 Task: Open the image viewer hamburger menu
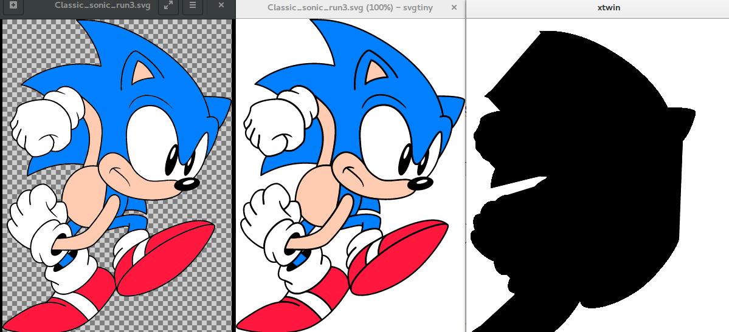click(x=192, y=5)
